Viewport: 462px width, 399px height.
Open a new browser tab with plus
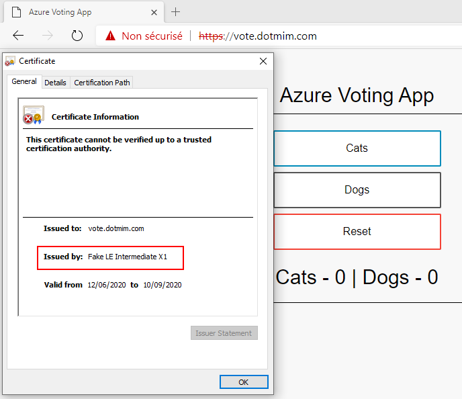176,12
